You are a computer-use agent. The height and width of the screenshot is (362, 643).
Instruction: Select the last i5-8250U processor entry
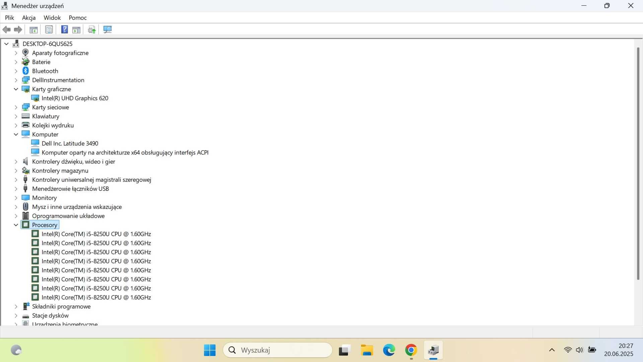(96, 297)
